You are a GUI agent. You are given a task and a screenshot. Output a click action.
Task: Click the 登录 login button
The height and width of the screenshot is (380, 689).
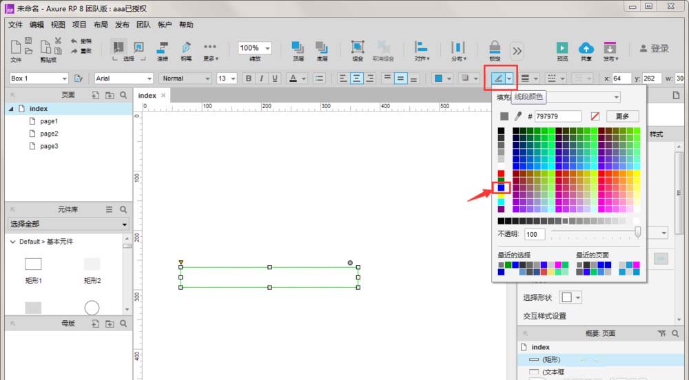click(654, 49)
